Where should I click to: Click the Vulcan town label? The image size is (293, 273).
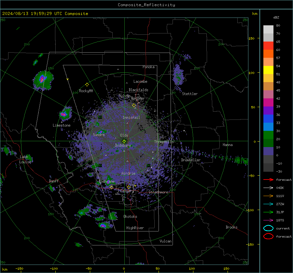pyautogui.click(x=165, y=241)
